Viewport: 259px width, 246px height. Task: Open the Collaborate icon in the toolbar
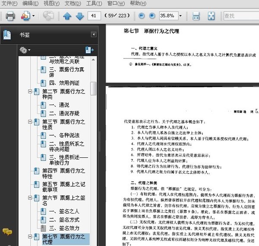[25, 16]
